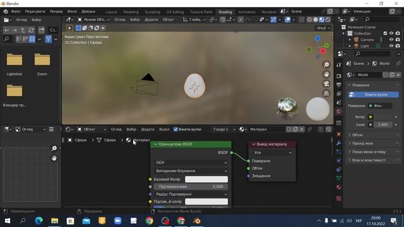Screen dimensions: 404x227
Task: Toggle viewport gizmo display button
Action: coord(273,20)
